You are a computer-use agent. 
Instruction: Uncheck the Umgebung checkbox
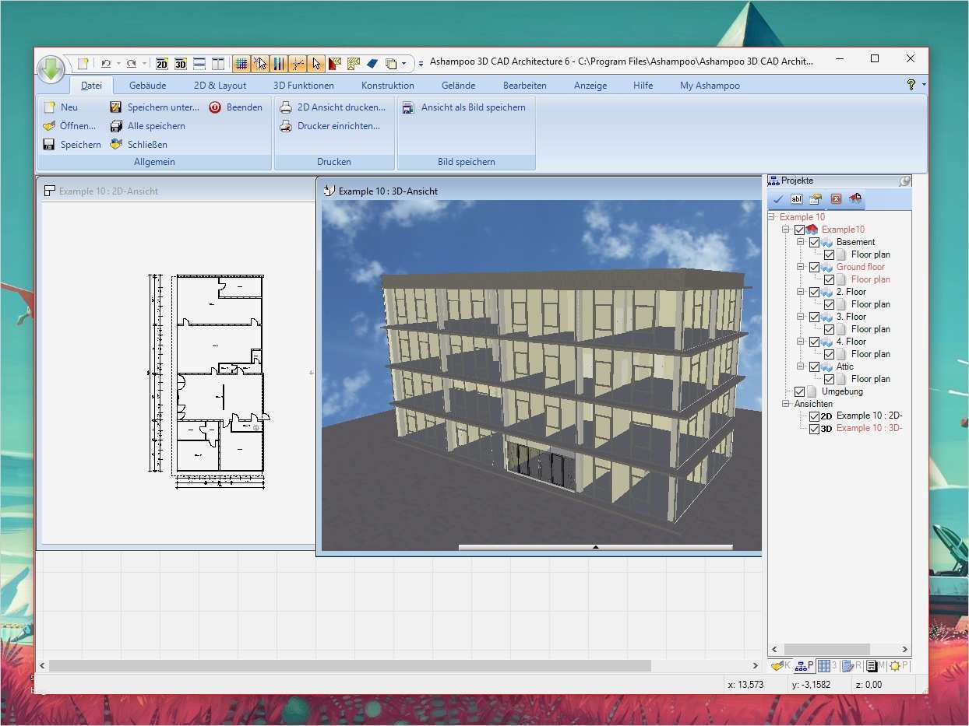[x=800, y=392]
